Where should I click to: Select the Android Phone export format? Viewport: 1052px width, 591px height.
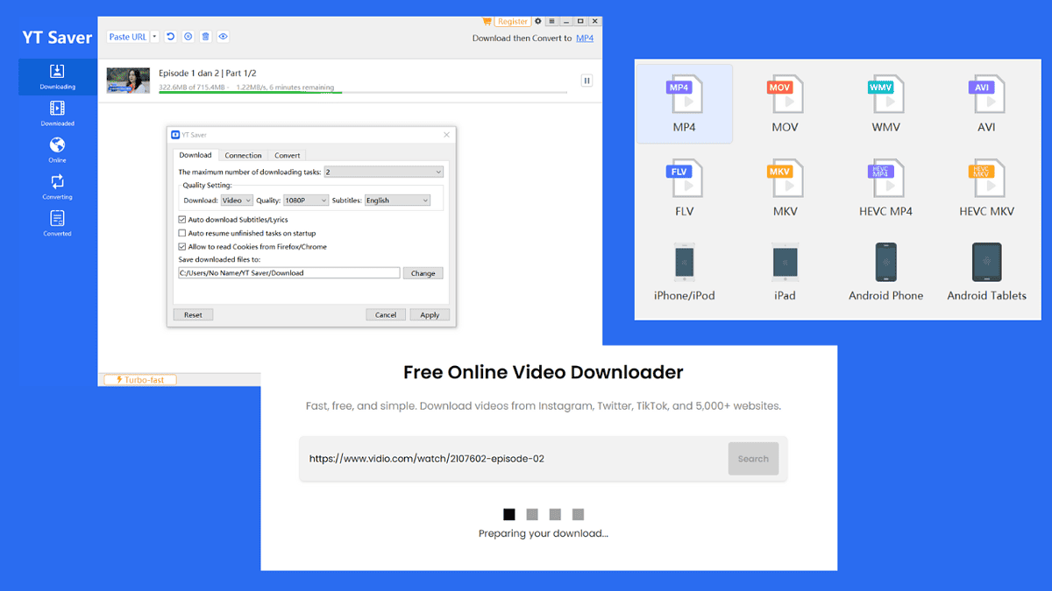[x=885, y=263]
